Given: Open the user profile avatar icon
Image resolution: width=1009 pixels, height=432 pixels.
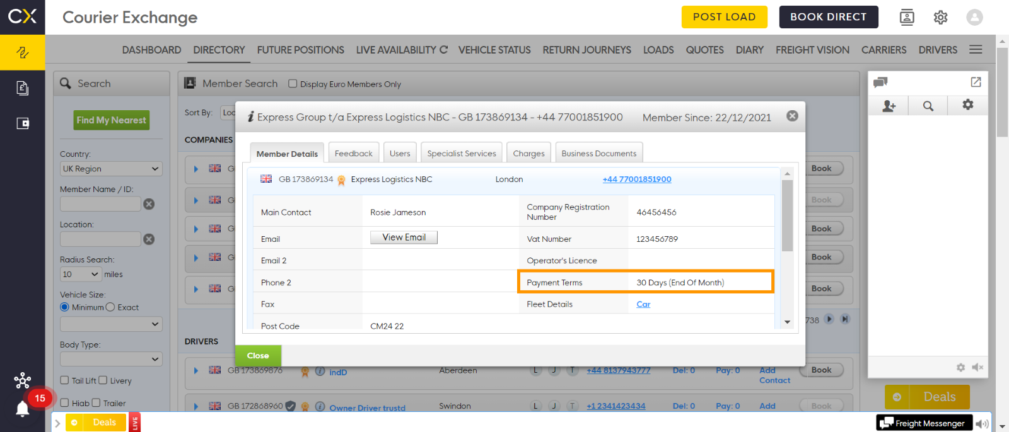Looking at the screenshot, I should click(x=974, y=18).
